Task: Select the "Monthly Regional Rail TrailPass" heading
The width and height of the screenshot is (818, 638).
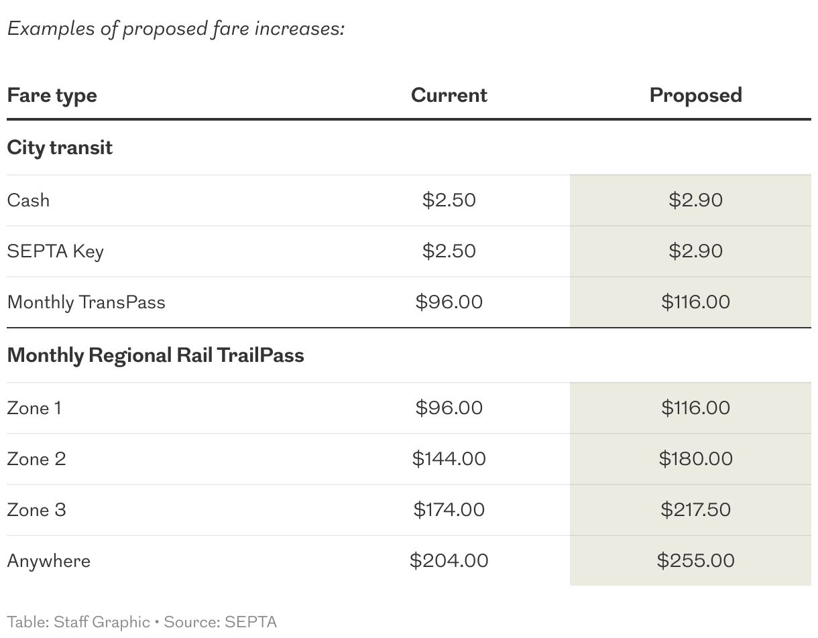Action: coord(156,355)
